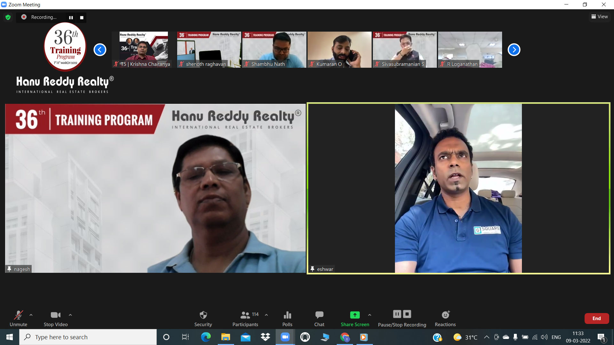614x345 pixels.
Task: Stop recording in the meeting toolbar
Action: pos(407,314)
